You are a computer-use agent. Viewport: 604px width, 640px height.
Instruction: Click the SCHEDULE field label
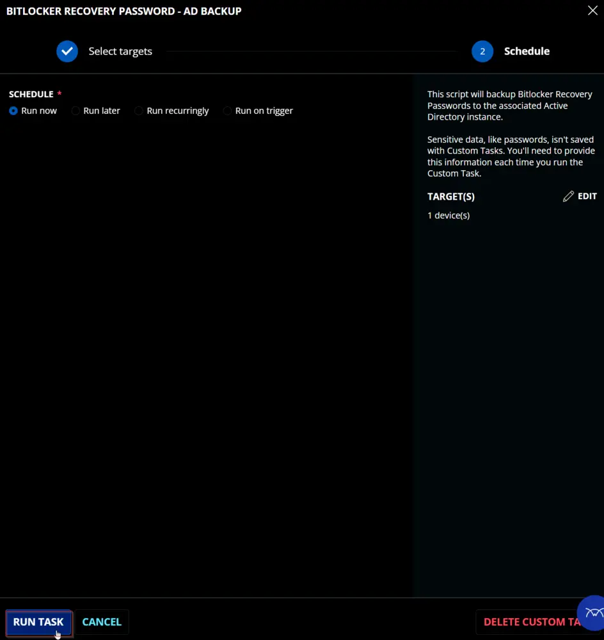[31, 94]
